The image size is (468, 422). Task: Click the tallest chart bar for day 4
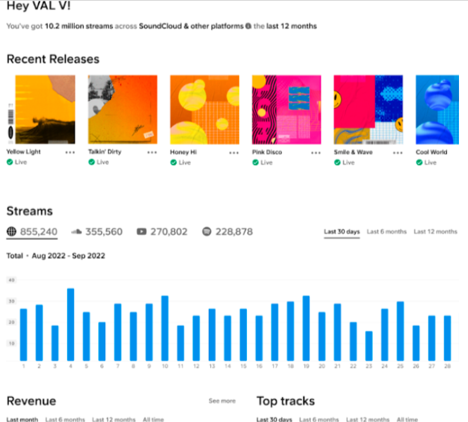[71, 325]
